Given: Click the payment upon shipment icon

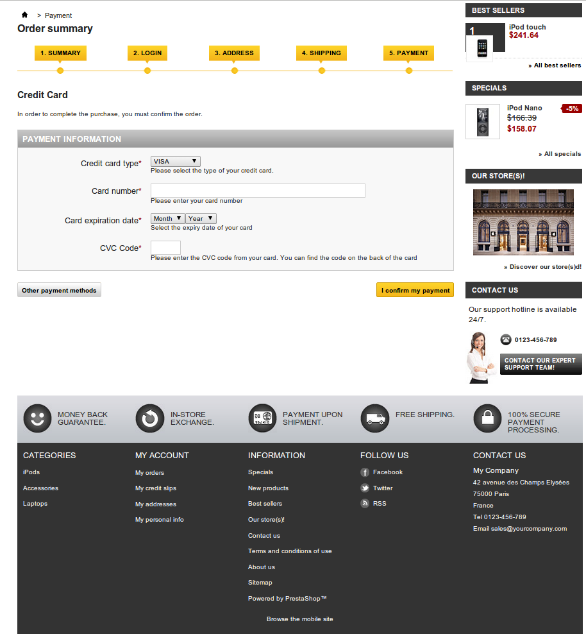Looking at the screenshot, I should tap(262, 419).
